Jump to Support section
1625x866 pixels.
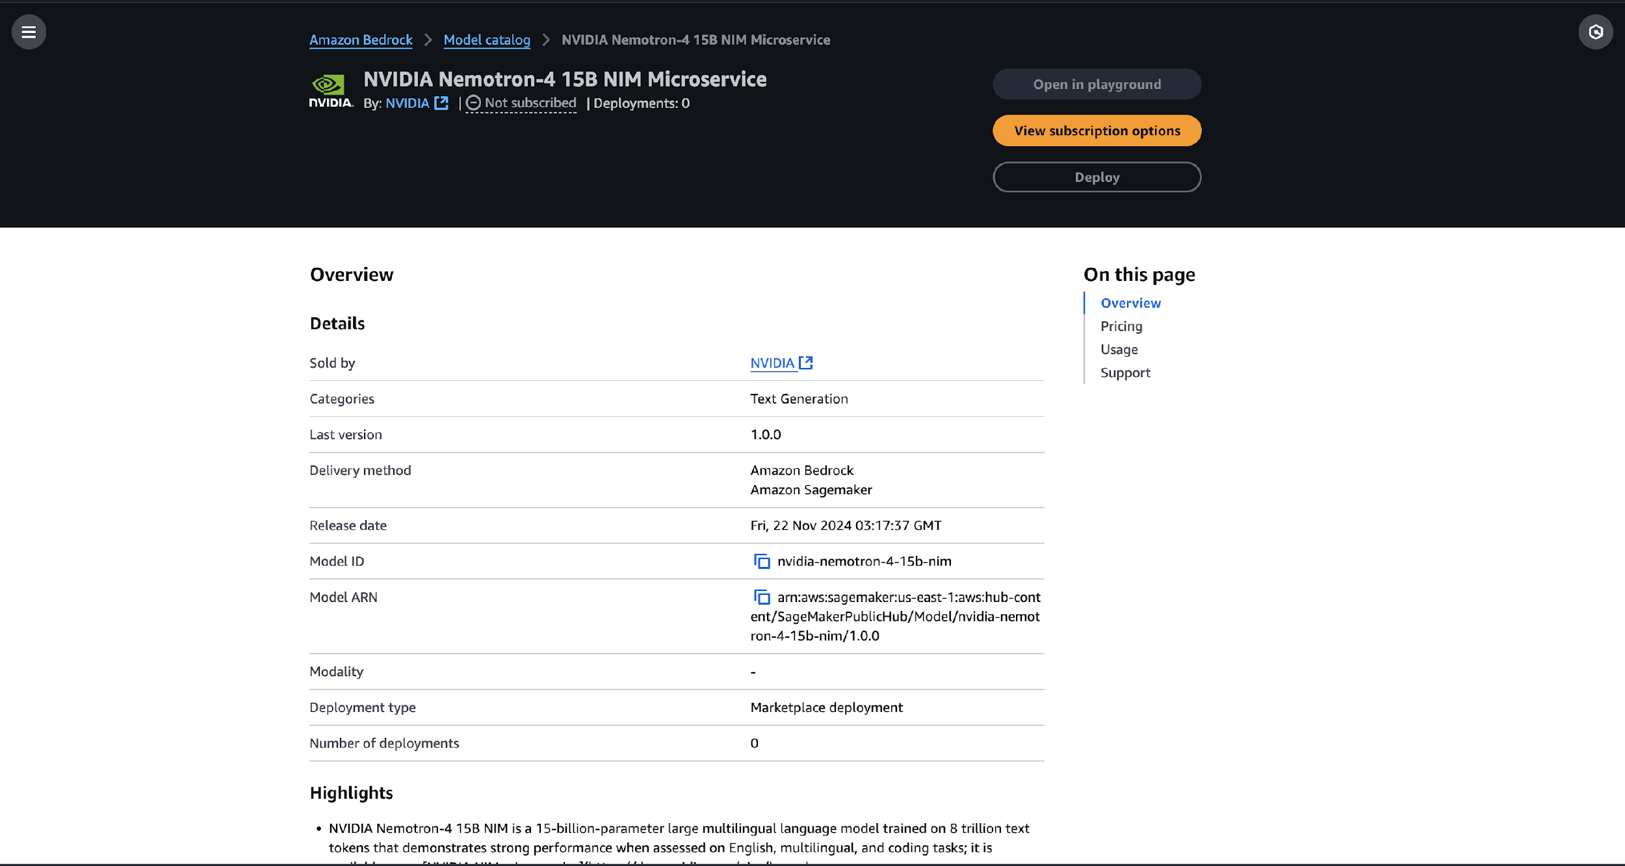pyautogui.click(x=1124, y=373)
